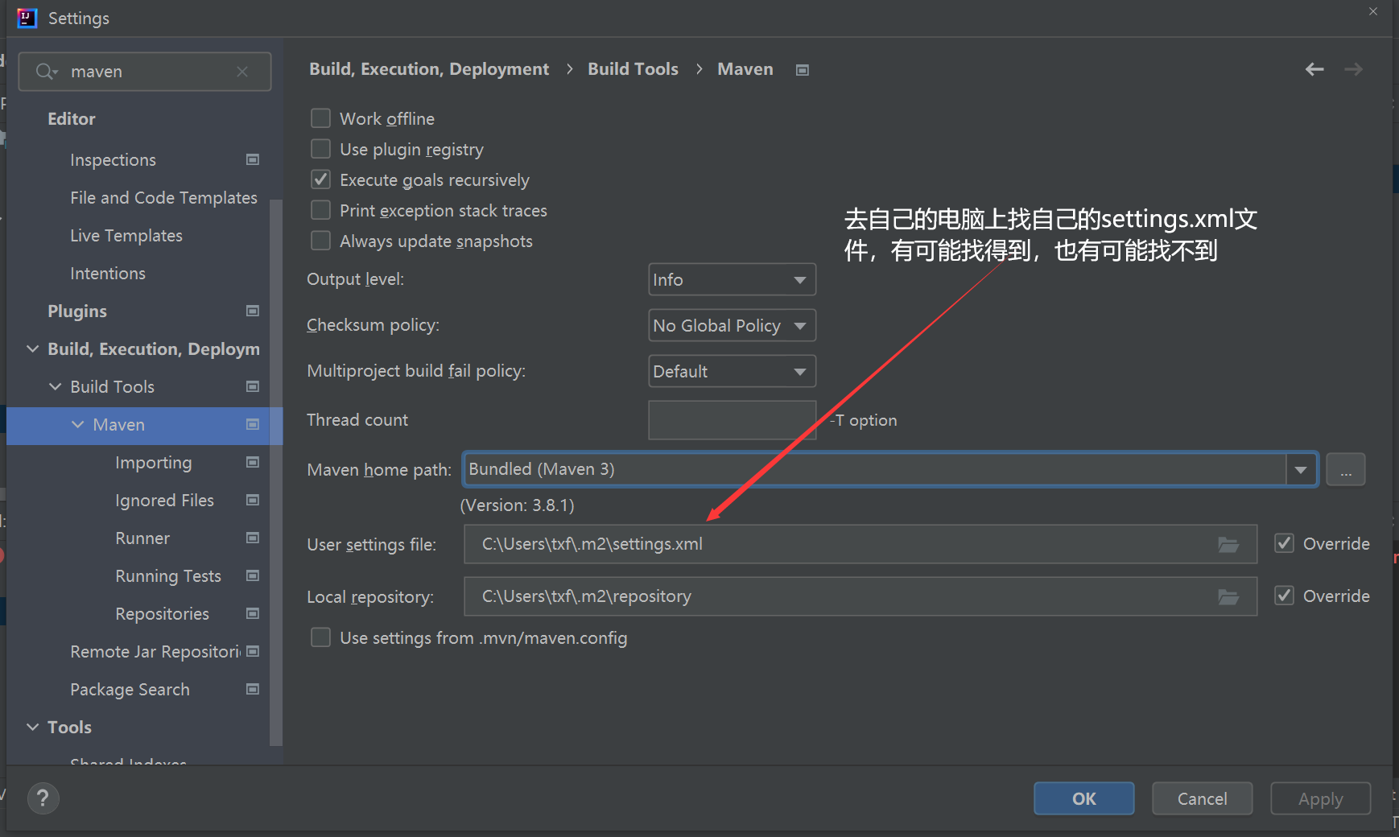Click the Cancel button
Image resolution: width=1399 pixels, height=837 pixels.
click(x=1202, y=798)
